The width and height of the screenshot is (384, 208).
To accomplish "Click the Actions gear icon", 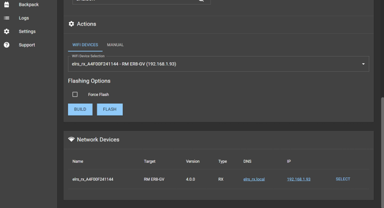I will [71, 24].
